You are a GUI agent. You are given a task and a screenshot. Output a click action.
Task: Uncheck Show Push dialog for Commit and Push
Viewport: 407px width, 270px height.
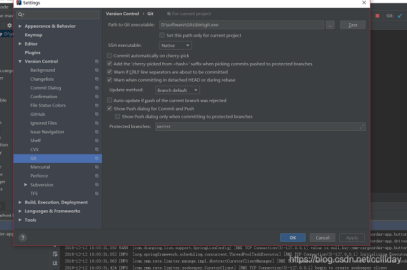(x=109, y=109)
